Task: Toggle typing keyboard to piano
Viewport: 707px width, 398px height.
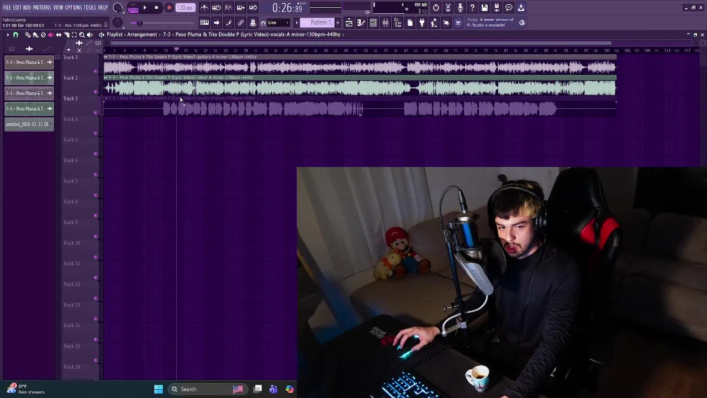Action: [x=204, y=23]
